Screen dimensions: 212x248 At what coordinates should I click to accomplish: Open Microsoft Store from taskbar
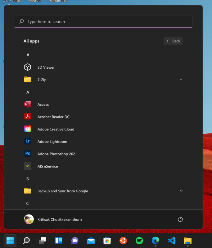pyautogui.click(x=107, y=241)
